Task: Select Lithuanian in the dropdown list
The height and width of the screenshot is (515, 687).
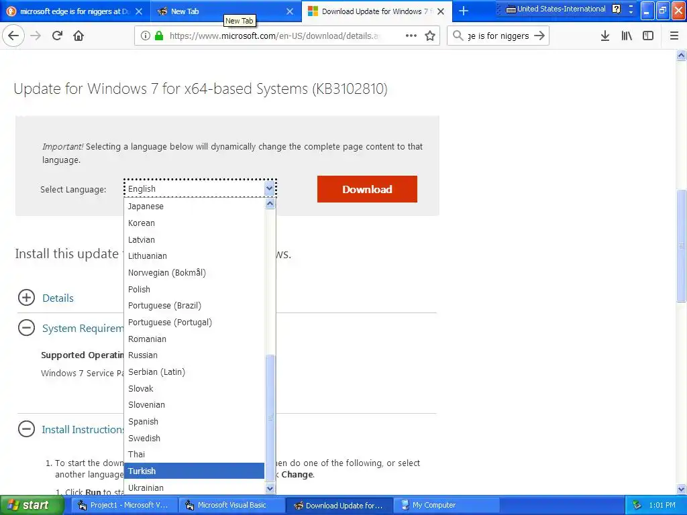Action: pyautogui.click(x=194, y=255)
